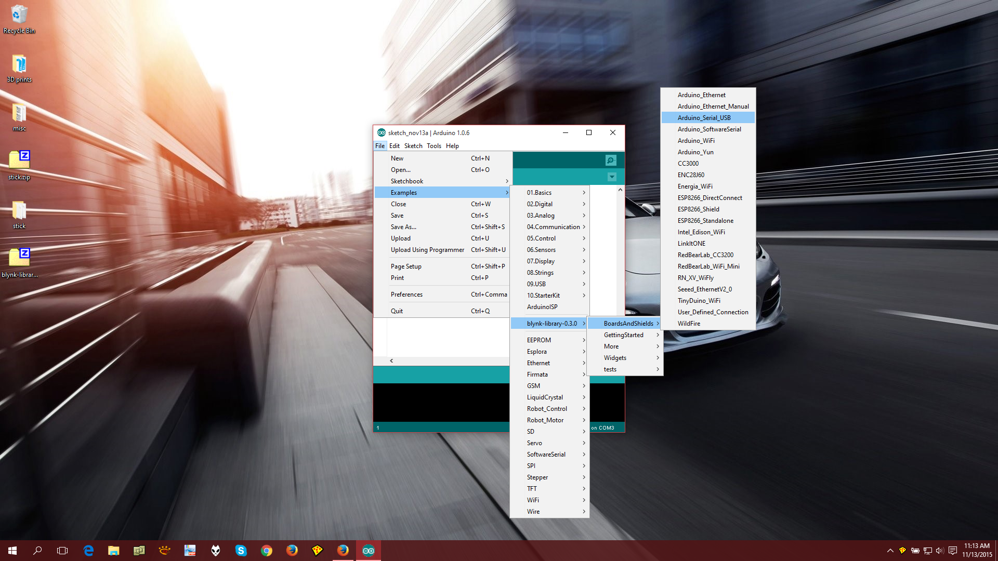
Task: Select RedBearLab_WiFi_Mini example
Action: (x=708, y=266)
